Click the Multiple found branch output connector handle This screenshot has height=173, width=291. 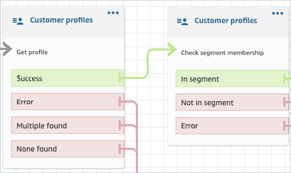(x=121, y=126)
